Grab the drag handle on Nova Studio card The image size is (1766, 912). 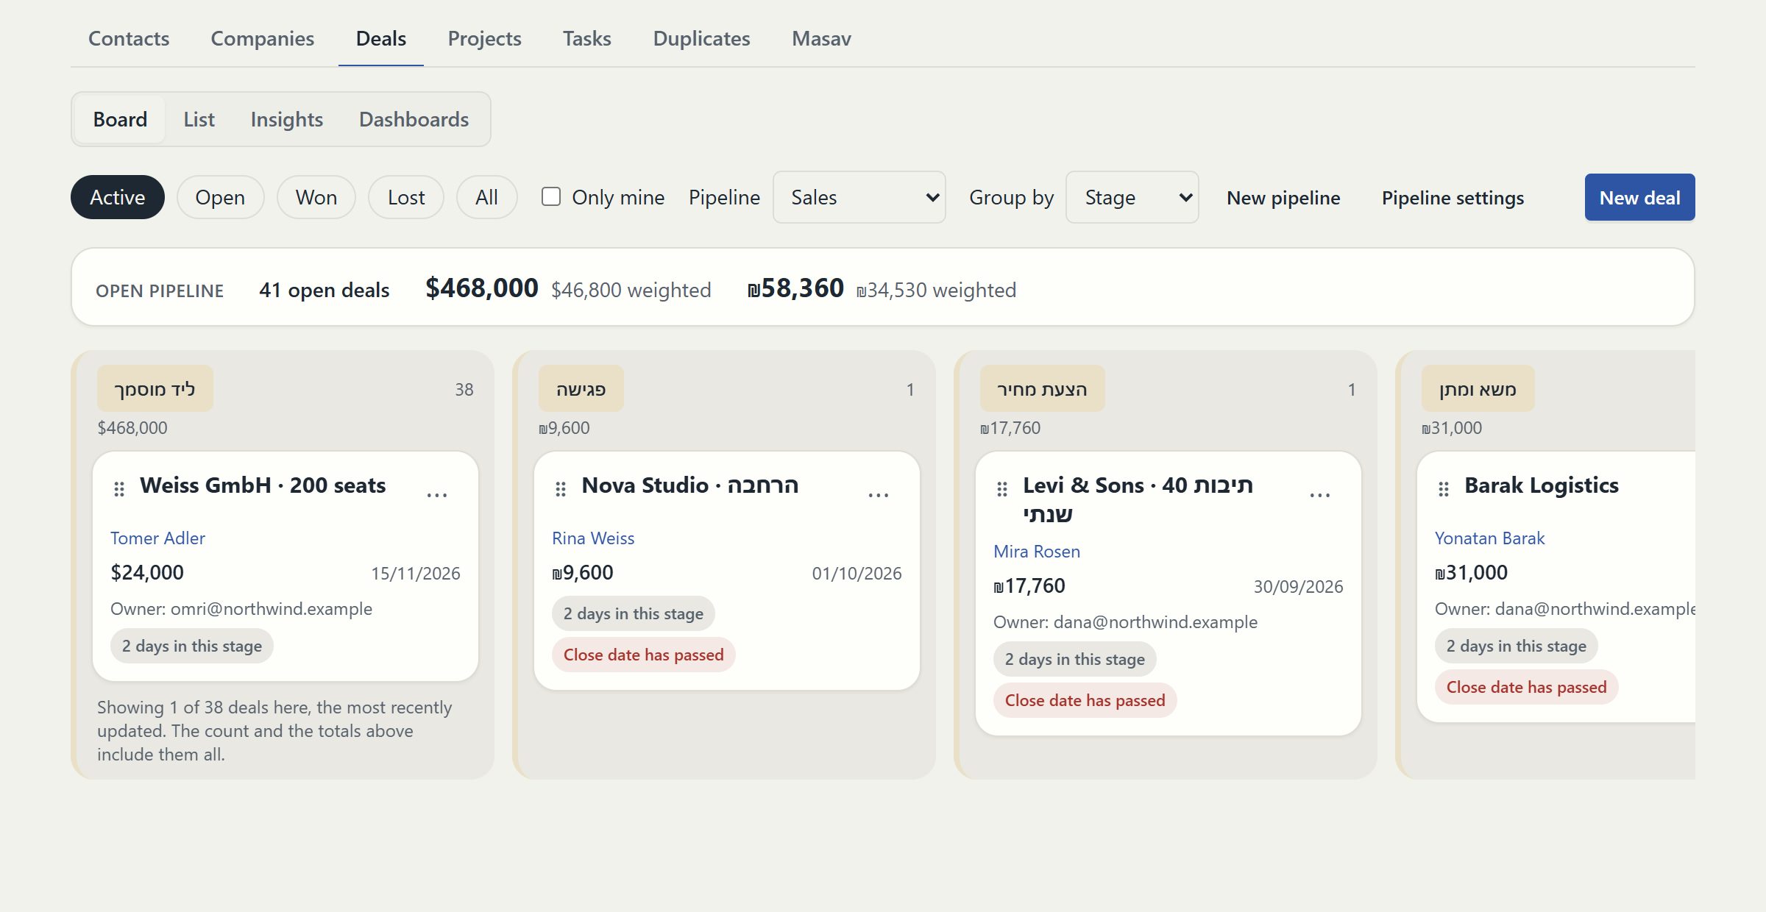click(561, 489)
